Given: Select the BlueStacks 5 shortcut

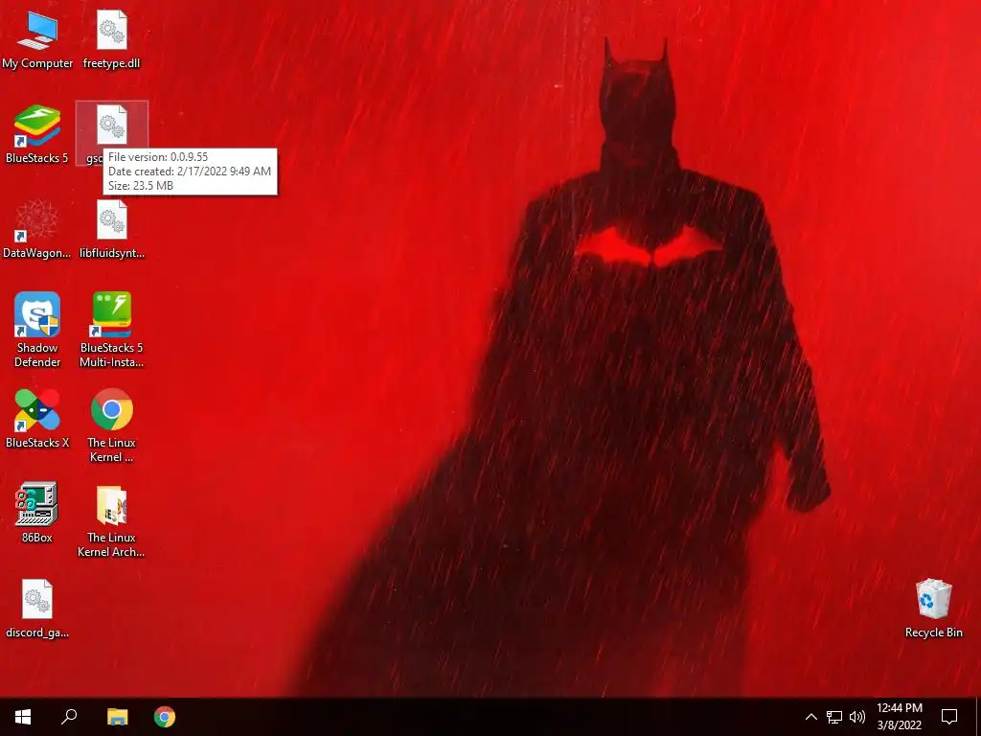Looking at the screenshot, I should click(37, 134).
